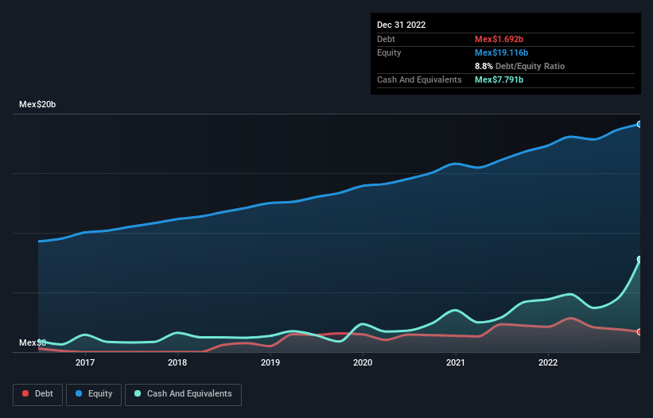Select the Equity endpoint marker on chart
653x418 pixels.
(x=639, y=124)
